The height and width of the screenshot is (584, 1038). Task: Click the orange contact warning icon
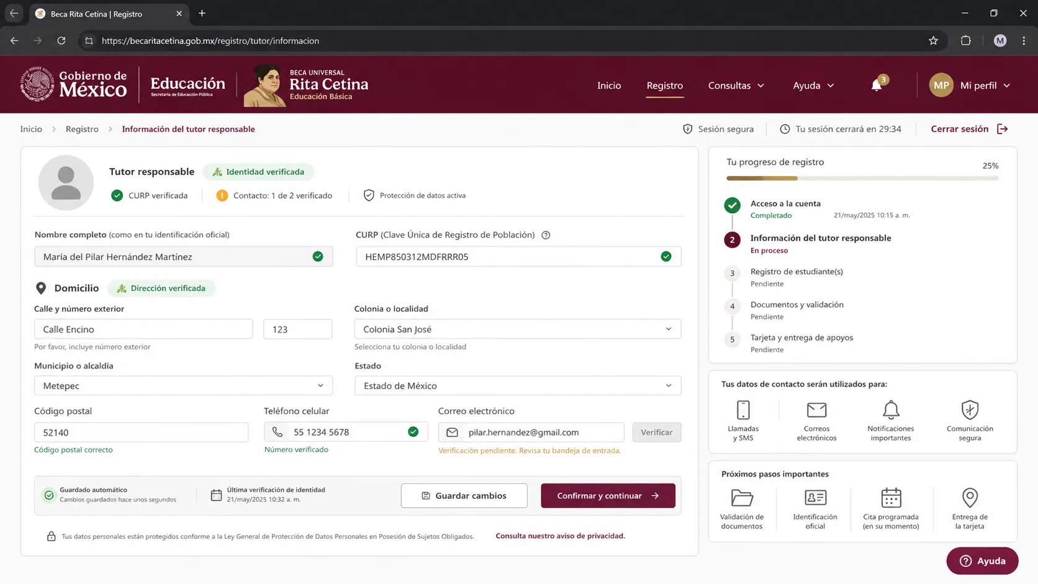[x=222, y=195]
